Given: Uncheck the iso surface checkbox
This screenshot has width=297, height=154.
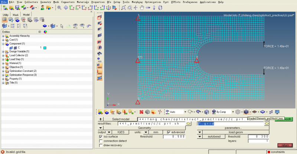Looking at the screenshot, I should (x=101, y=137).
